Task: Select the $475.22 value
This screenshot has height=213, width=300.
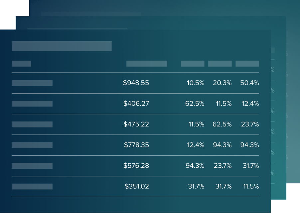Action: click(136, 124)
